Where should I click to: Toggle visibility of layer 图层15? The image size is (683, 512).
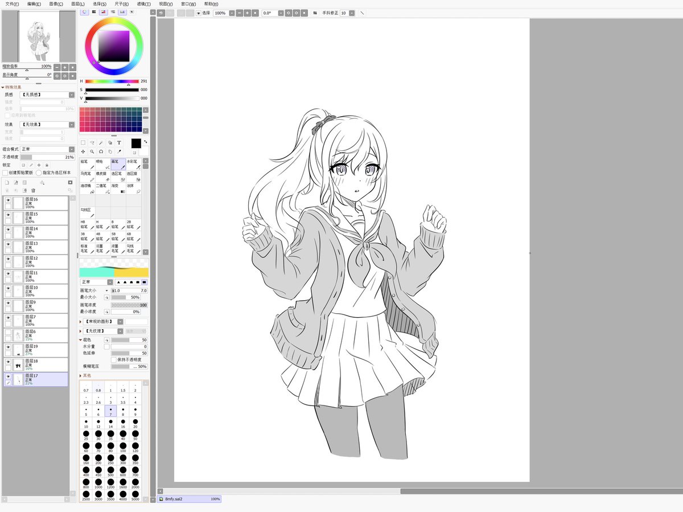coord(8,215)
